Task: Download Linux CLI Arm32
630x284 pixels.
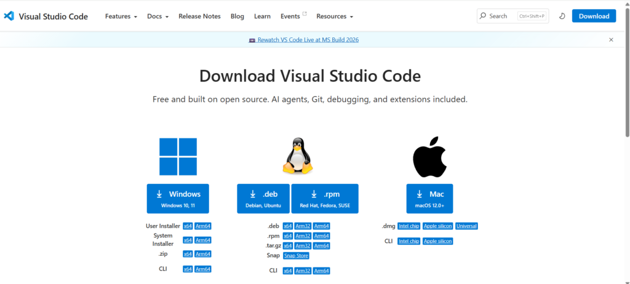Action: pos(303,271)
